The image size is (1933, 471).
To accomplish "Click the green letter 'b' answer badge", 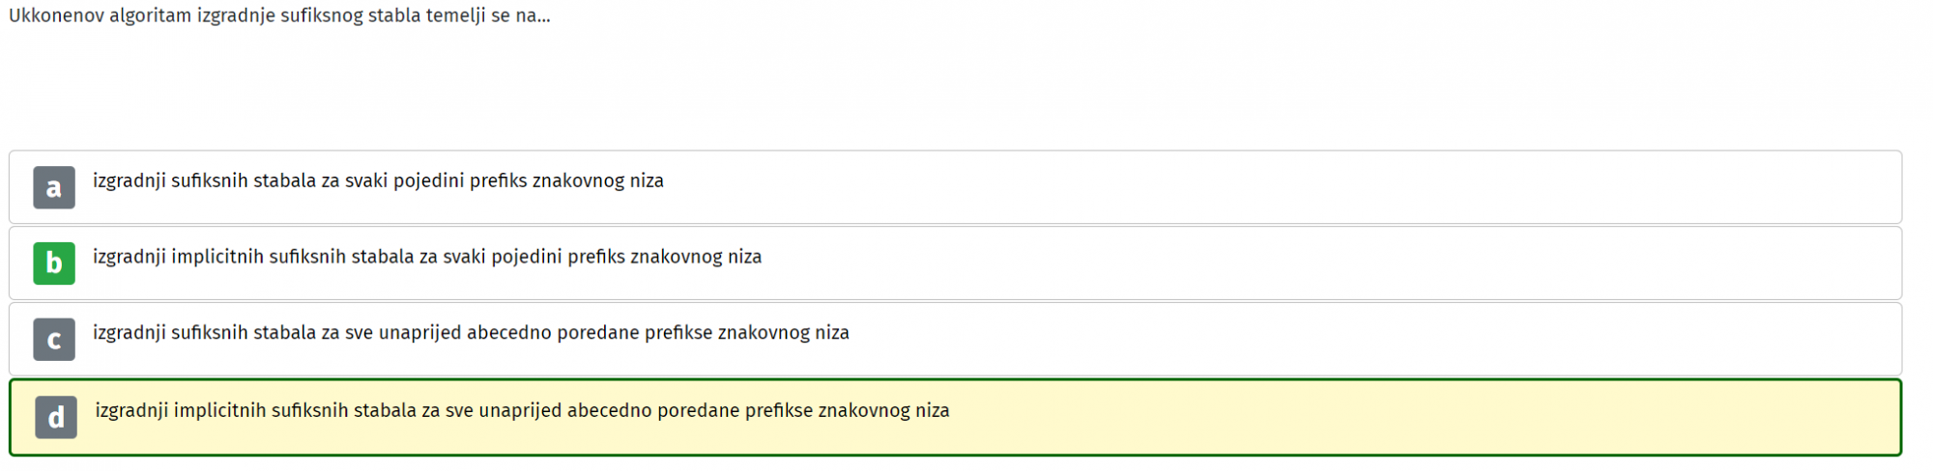I will click(x=54, y=263).
